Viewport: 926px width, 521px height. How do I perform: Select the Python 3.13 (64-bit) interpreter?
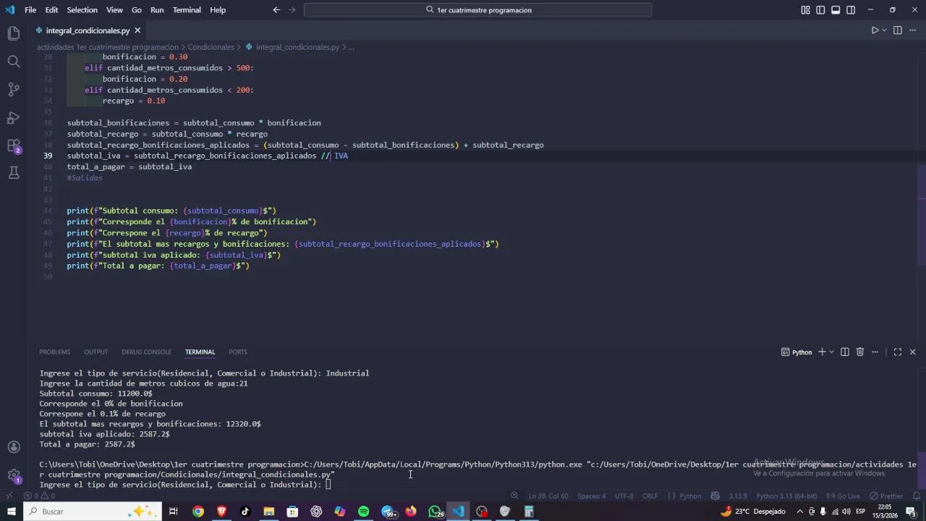point(786,496)
